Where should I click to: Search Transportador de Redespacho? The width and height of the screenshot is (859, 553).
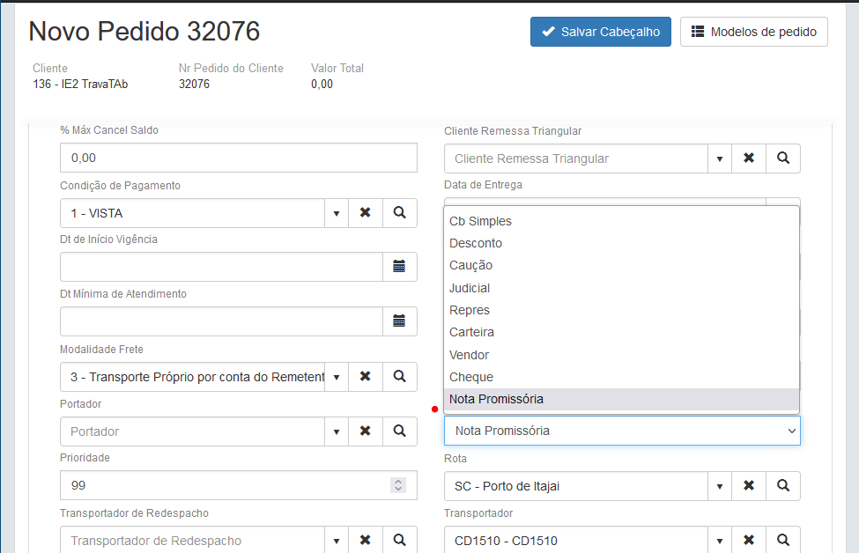(x=400, y=540)
